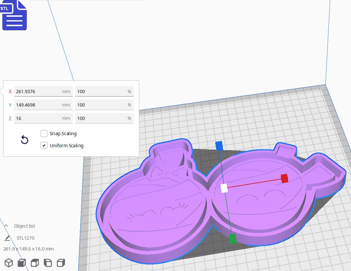Reset the model scale with the reset arrow
This screenshot has height=271, width=351.
pos(24,139)
